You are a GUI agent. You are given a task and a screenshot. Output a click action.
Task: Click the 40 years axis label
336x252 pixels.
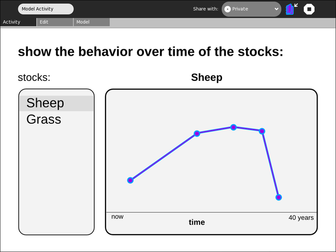301,218
